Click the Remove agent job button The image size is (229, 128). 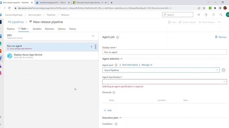click(x=220, y=37)
